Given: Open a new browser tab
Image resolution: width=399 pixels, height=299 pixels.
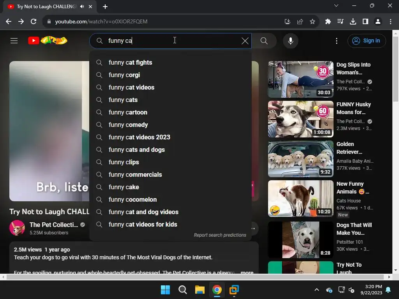Looking at the screenshot, I should [x=105, y=7].
